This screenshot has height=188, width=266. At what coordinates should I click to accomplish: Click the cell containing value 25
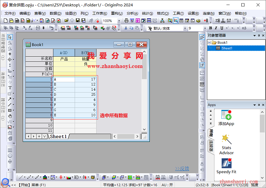pyautogui.click(x=86, y=95)
